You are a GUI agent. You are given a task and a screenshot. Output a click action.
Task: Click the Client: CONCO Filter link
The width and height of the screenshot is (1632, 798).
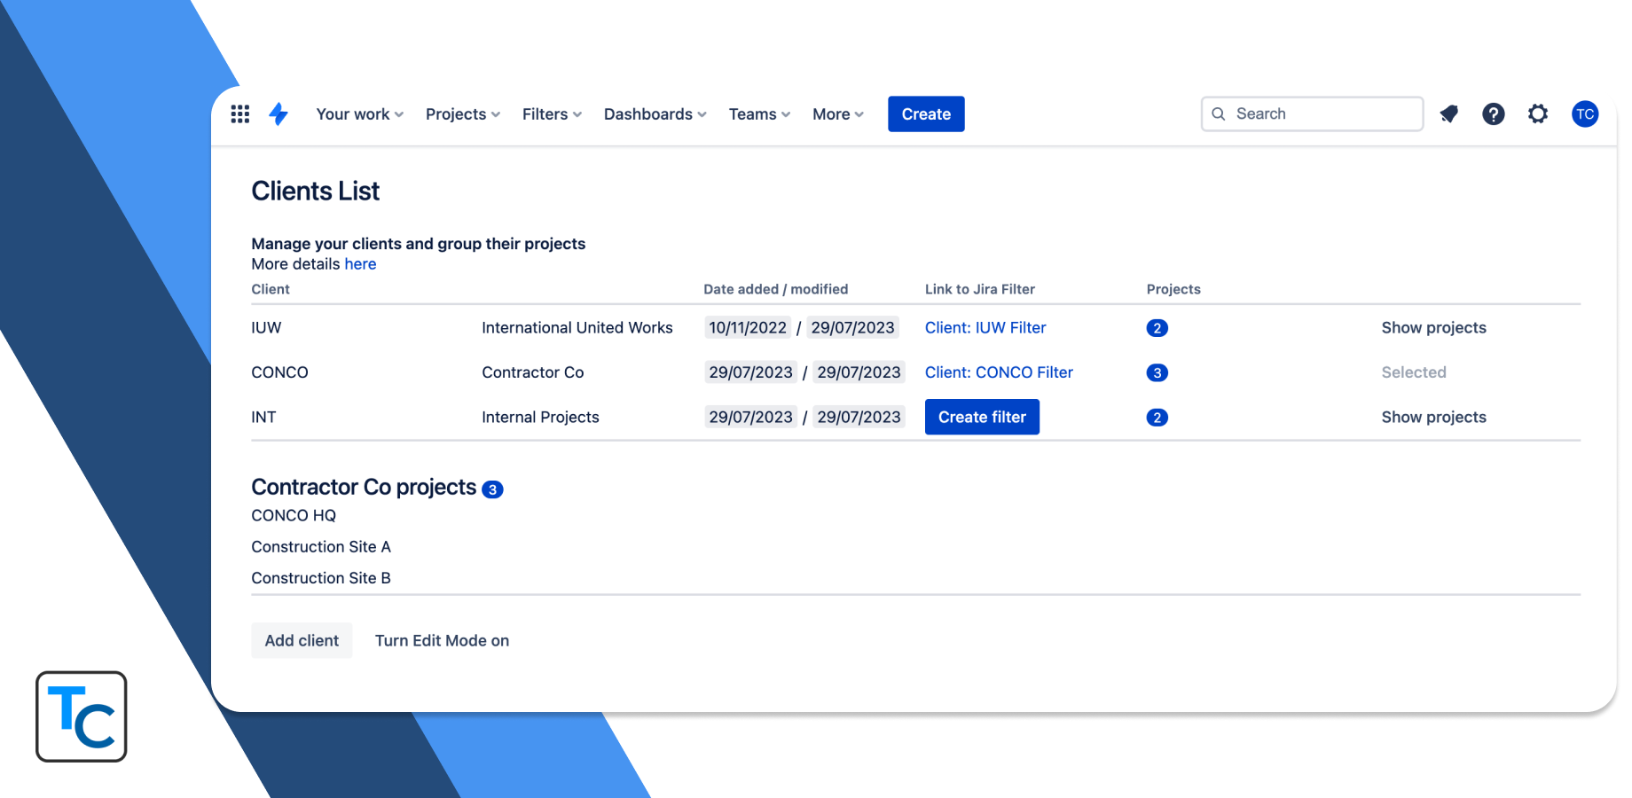pyautogui.click(x=999, y=372)
